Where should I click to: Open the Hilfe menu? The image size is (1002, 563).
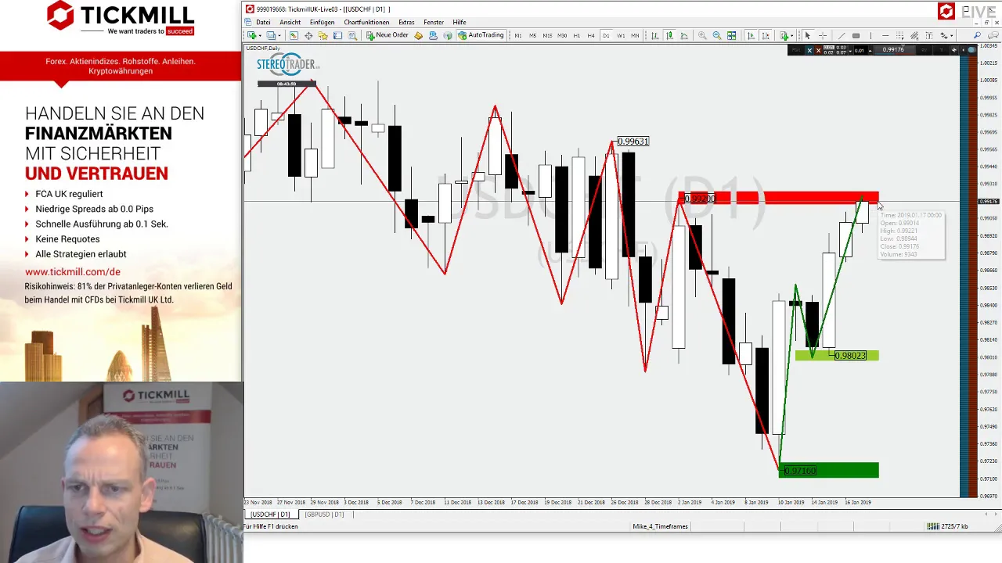click(x=460, y=22)
